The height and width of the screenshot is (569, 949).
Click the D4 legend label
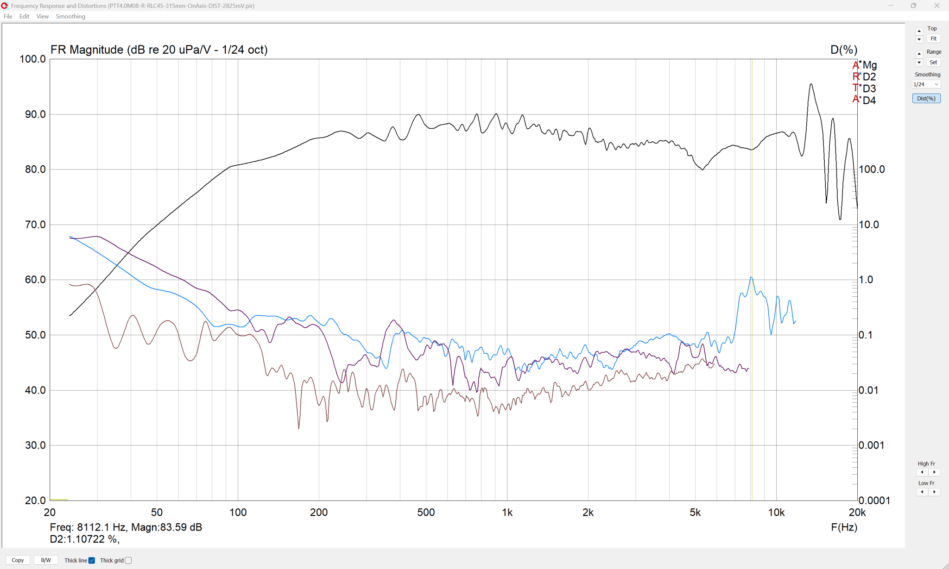[x=869, y=100]
